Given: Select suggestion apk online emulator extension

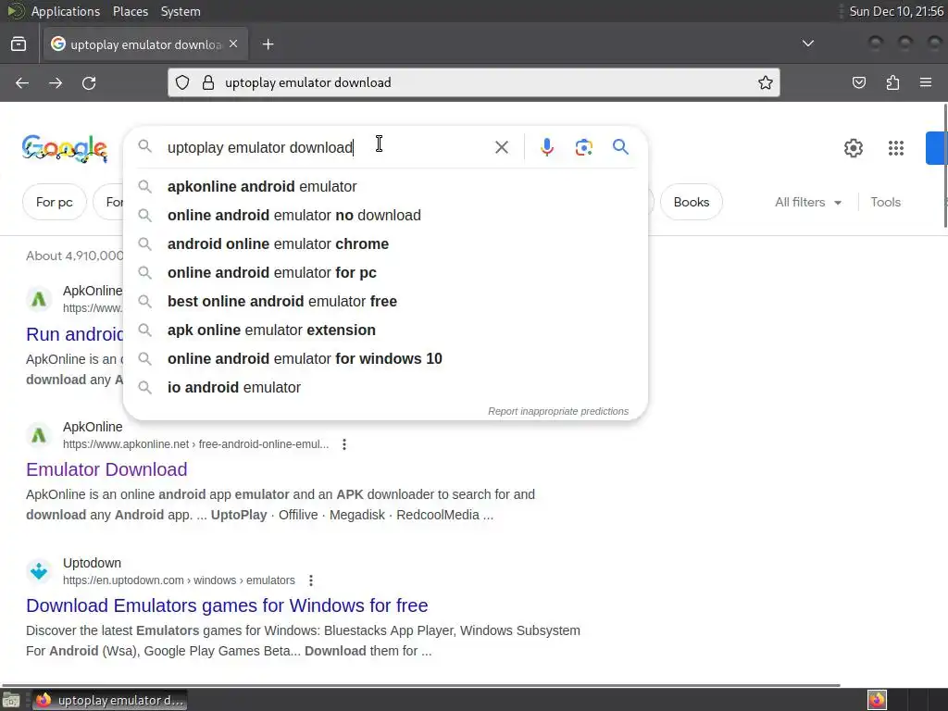Looking at the screenshot, I should 386,331.
